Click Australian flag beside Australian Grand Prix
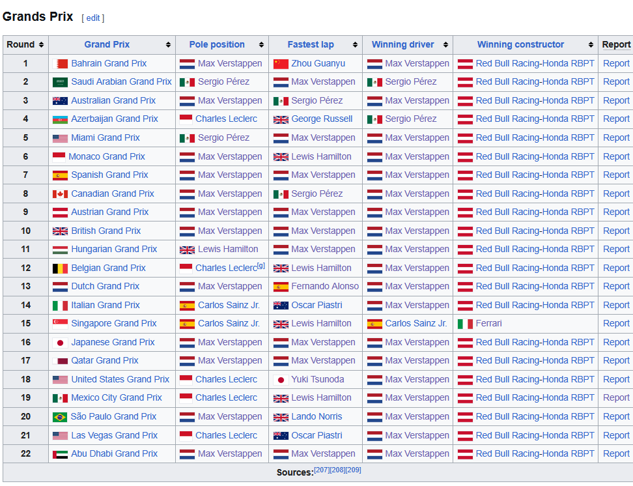 (x=60, y=101)
